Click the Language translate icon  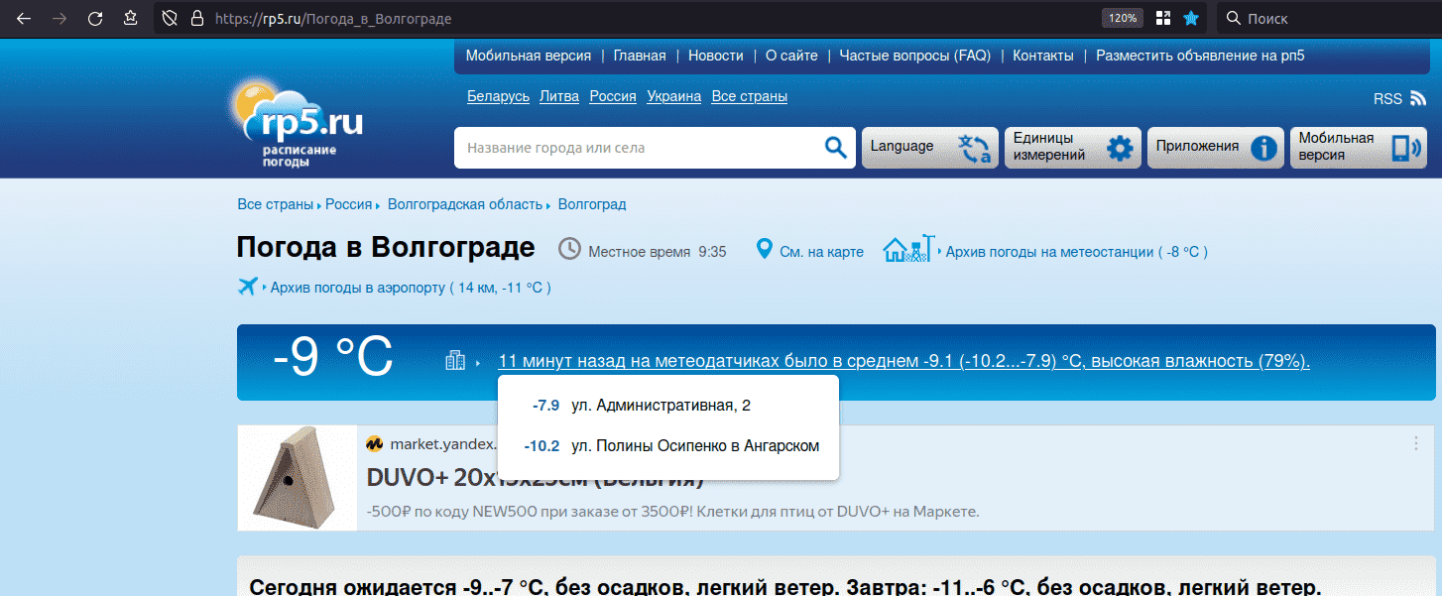coord(975,149)
